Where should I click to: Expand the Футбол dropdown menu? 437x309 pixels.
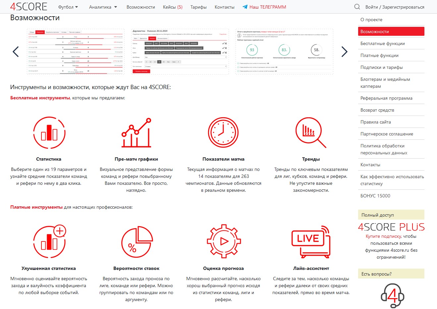coord(68,7)
